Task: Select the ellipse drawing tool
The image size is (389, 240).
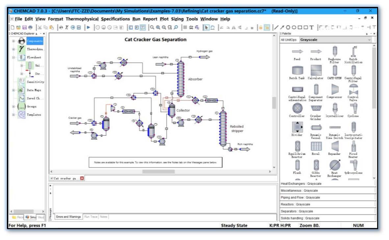Action: (294, 28)
